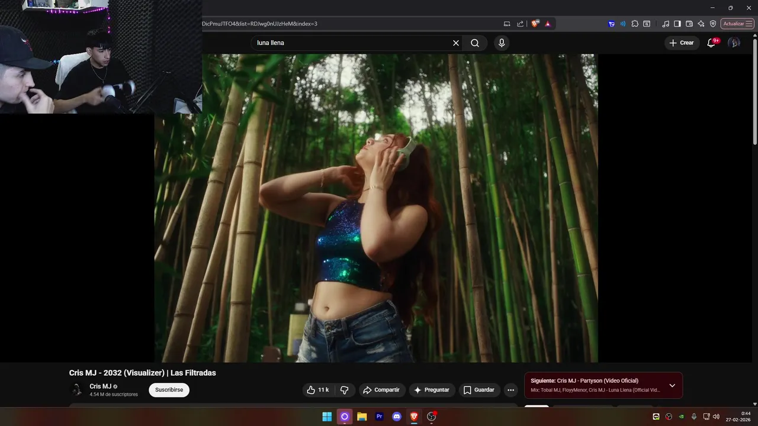
Task: Start voice search with the microphone icon
Action: (502, 43)
